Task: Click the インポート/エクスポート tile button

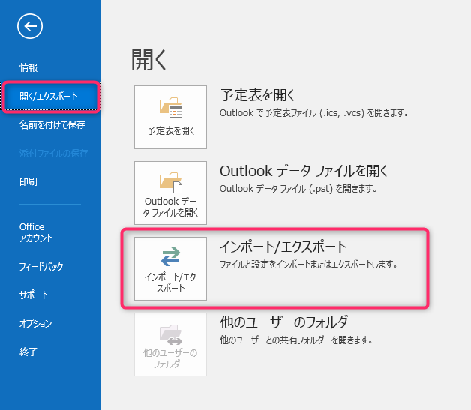Action: tap(170, 268)
